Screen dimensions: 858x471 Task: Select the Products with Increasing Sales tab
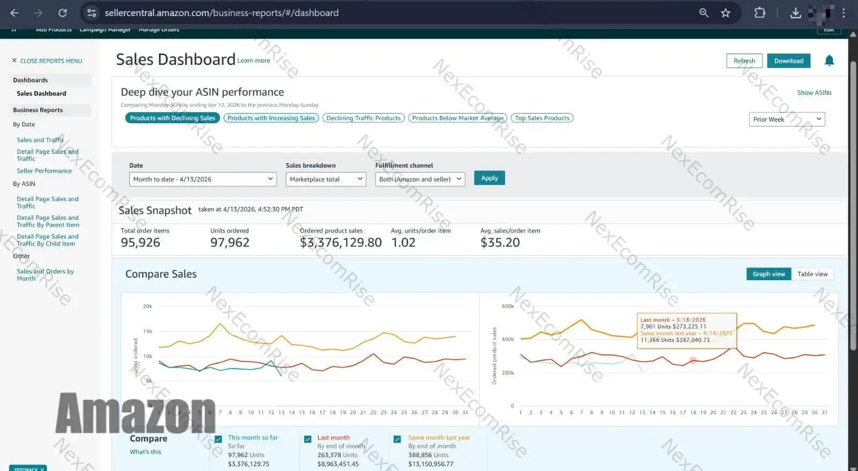click(x=271, y=118)
